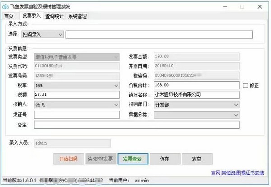Open the 报销部门 dropdown showing 开发部

click(x=196, y=104)
